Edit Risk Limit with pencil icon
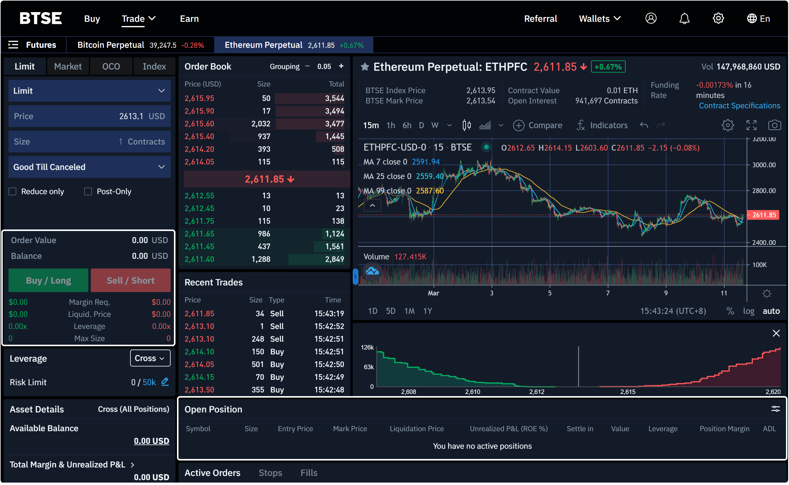The width and height of the screenshot is (789, 485). point(165,382)
